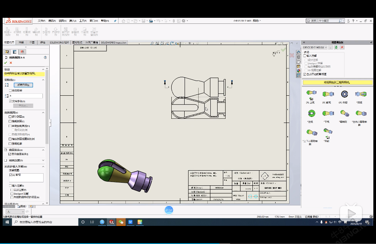Open the ConfigurationManager tab icon
Screen dimensions: 376x244
22,52
